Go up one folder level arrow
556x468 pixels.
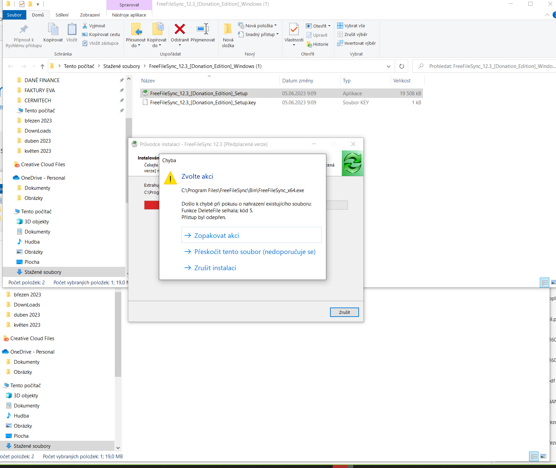[x=42, y=66]
